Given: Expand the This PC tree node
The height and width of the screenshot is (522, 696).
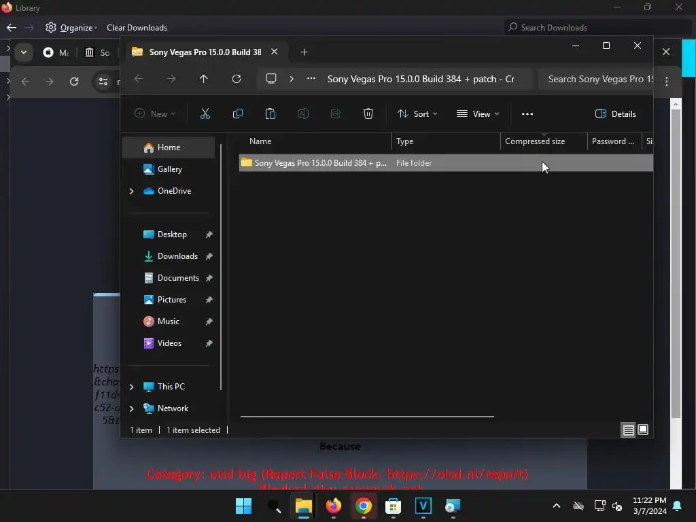Looking at the screenshot, I should point(131,387).
